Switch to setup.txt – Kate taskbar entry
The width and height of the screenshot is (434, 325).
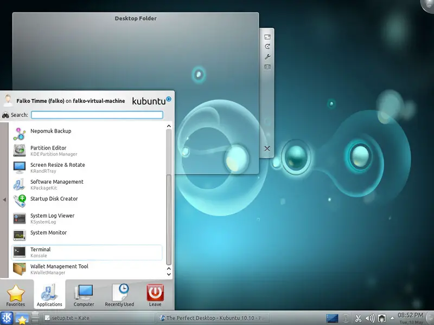coord(98,318)
